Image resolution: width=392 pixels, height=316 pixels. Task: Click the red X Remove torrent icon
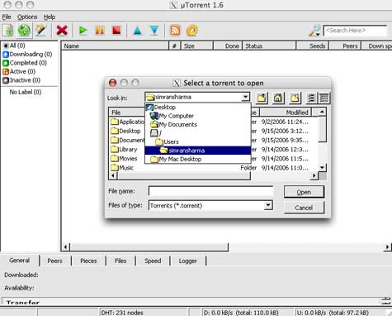coord(62,31)
